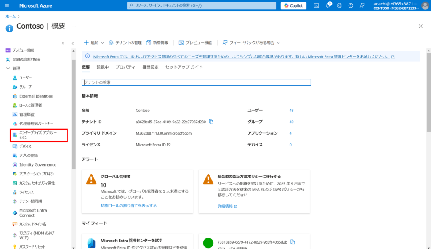This screenshot has width=431, height=249.
Task: Click the Identity Governance sidebar icon
Action: point(15,164)
